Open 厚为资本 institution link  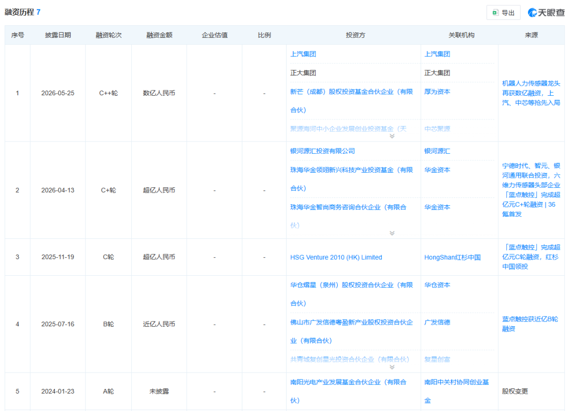point(437,92)
